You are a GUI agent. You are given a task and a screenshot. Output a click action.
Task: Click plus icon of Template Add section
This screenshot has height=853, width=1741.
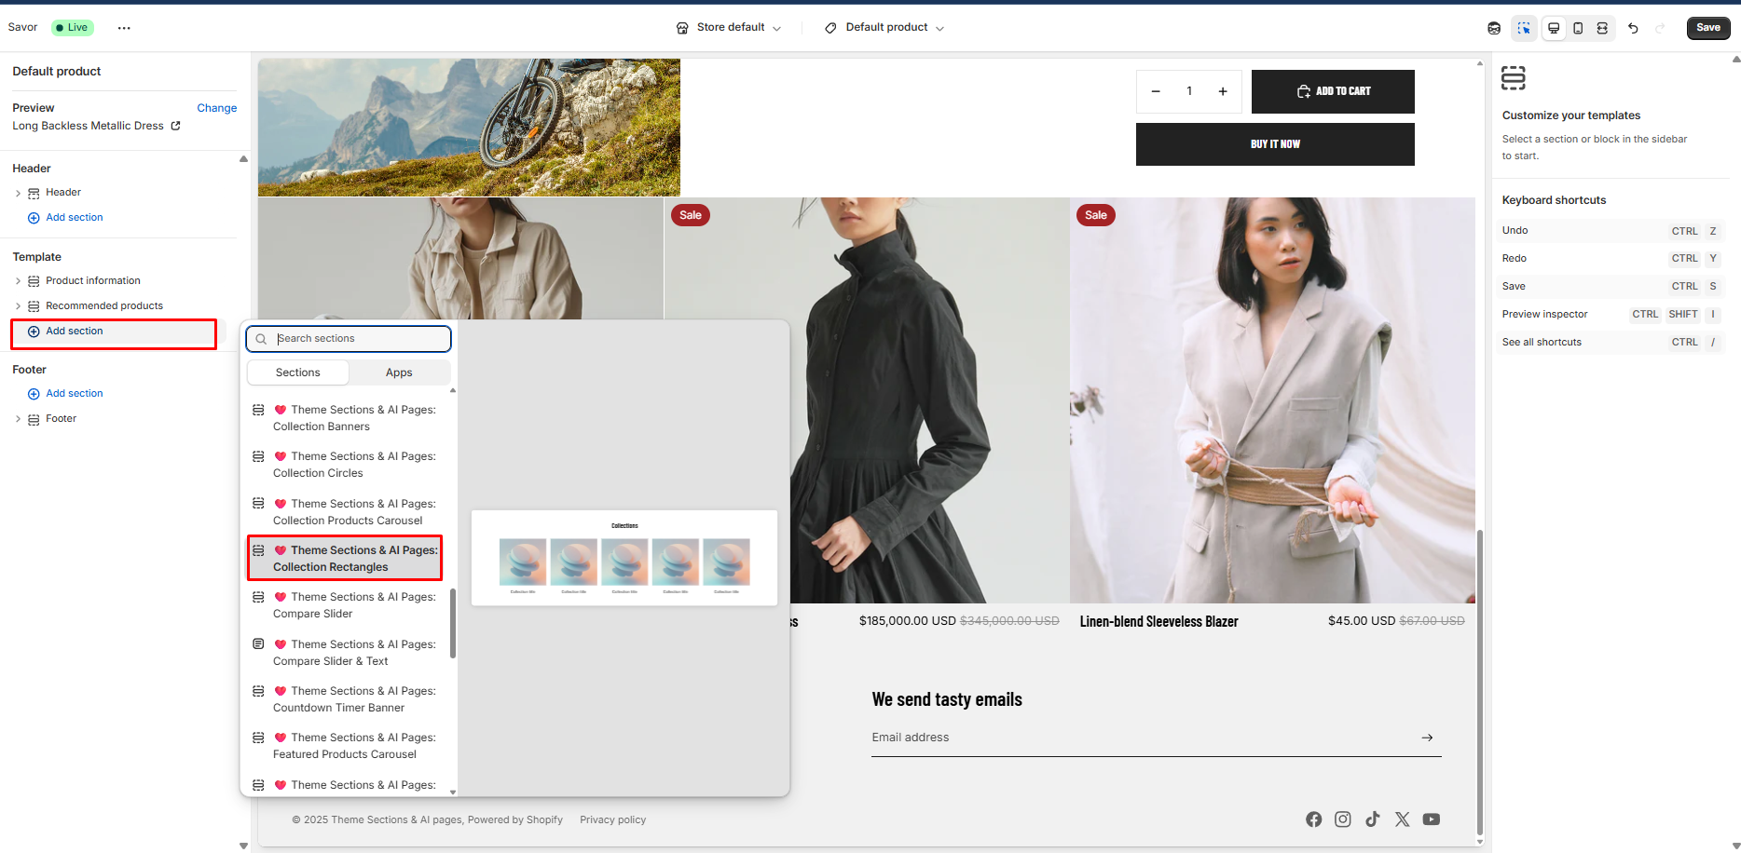(34, 332)
